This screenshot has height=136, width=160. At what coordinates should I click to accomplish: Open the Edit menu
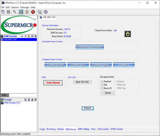tap(8, 7)
